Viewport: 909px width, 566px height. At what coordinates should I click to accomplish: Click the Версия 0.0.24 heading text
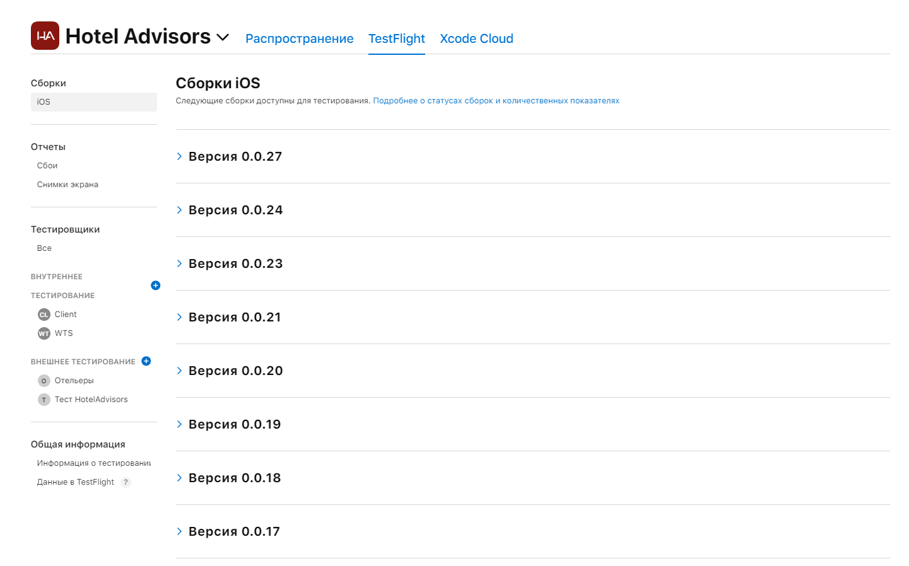[x=236, y=210]
